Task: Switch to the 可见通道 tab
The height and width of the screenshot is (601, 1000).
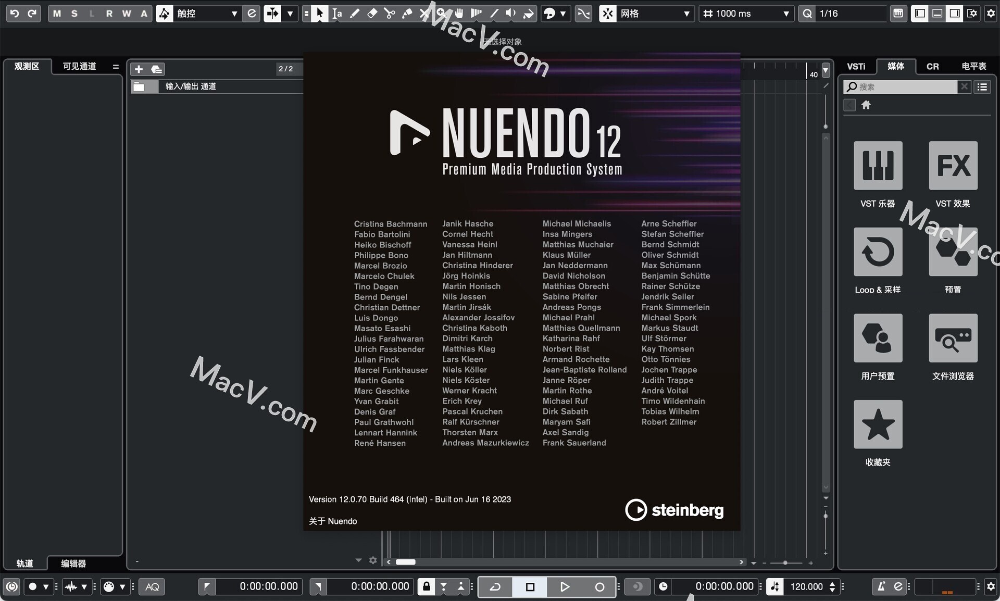Action: 79,67
